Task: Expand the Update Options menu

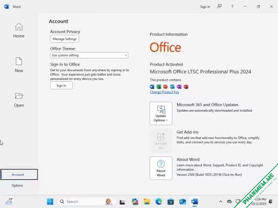Action: [161, 113]
